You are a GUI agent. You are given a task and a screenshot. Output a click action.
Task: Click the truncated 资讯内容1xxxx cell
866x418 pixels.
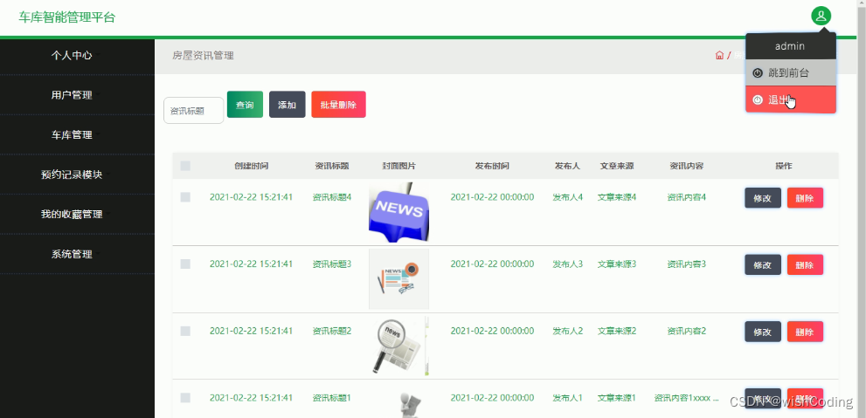[x=687, y=398]
